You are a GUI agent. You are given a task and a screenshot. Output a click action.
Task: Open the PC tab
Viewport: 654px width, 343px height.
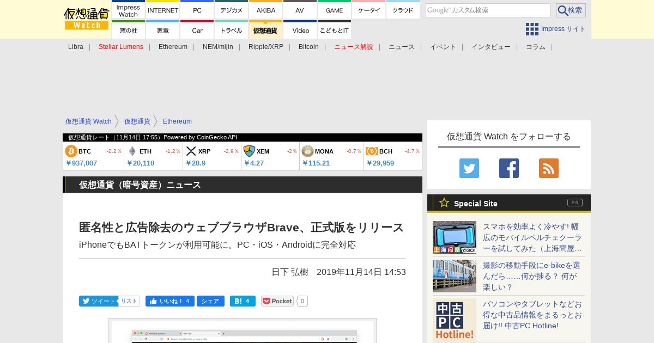pyautogui.click(x=197, y=10)
